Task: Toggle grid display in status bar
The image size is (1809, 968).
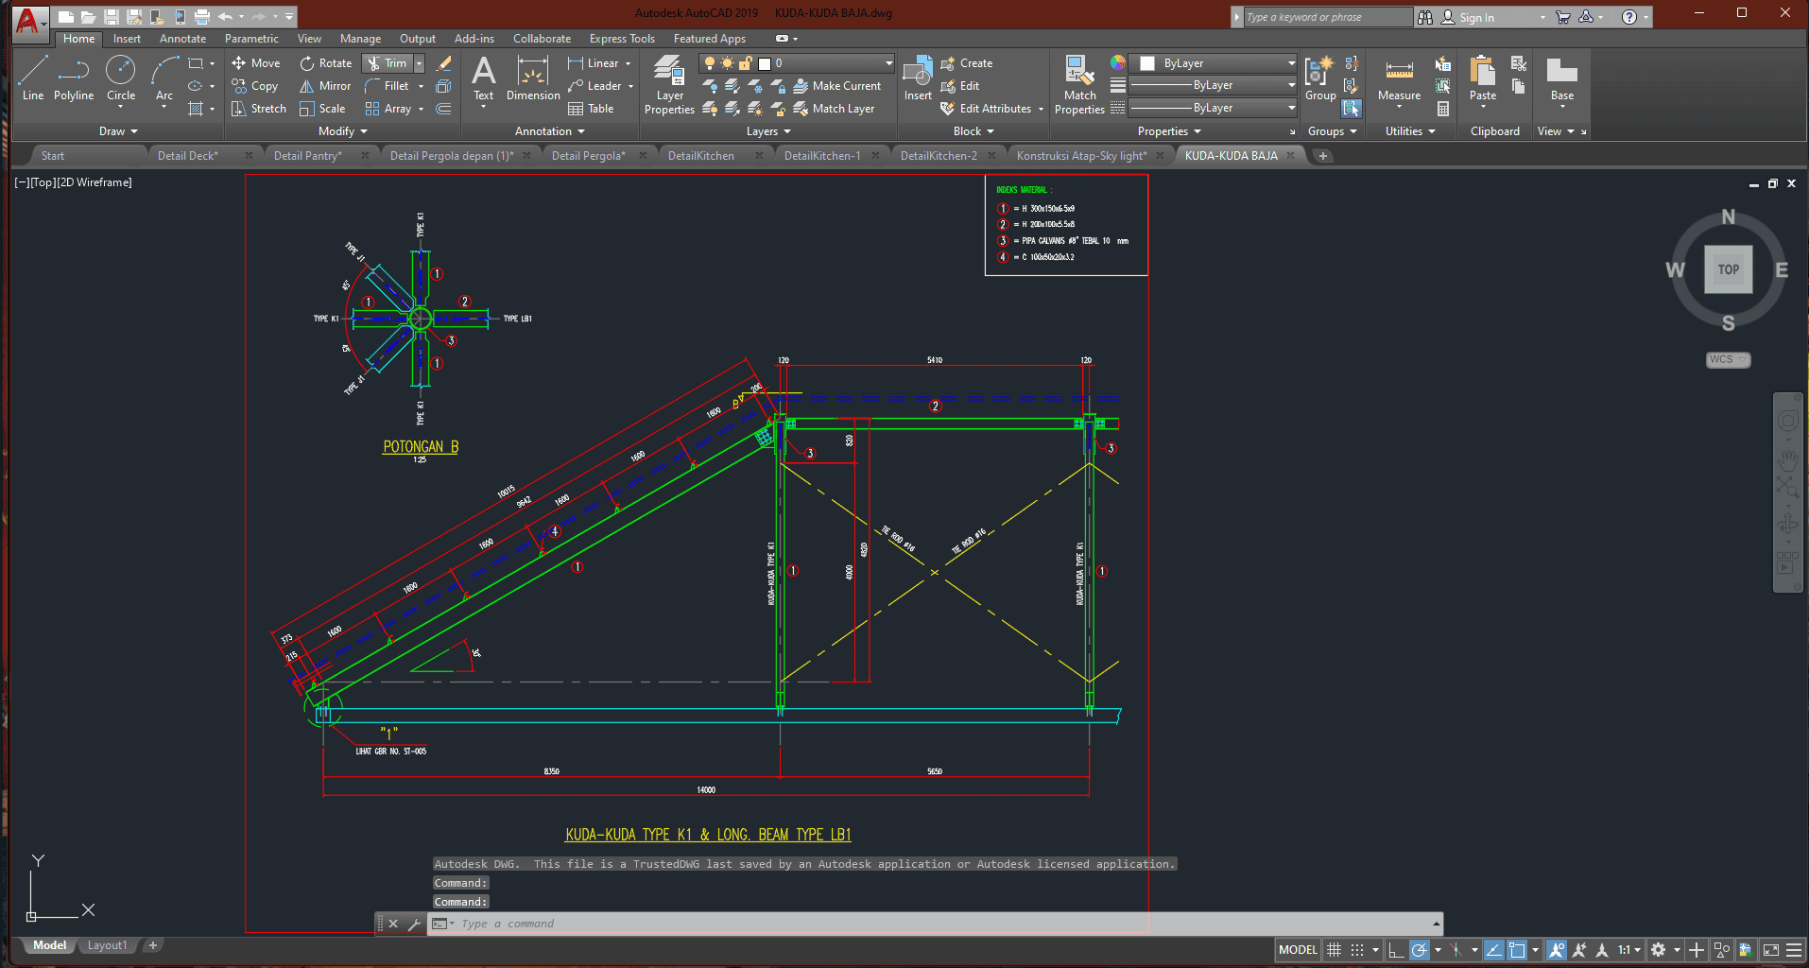Action: pos(1334,950)
